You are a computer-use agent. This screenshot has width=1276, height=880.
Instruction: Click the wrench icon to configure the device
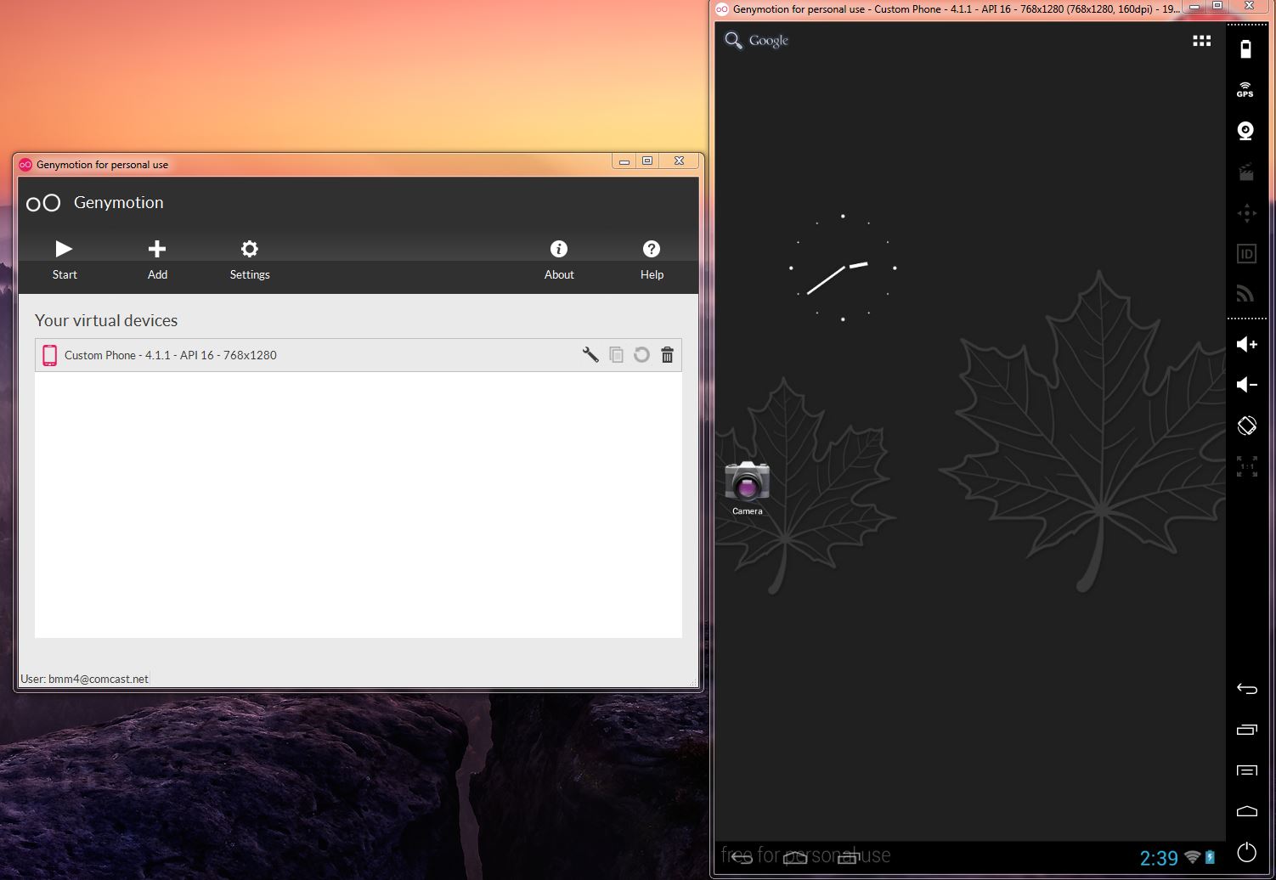click(x=590, y=355)
